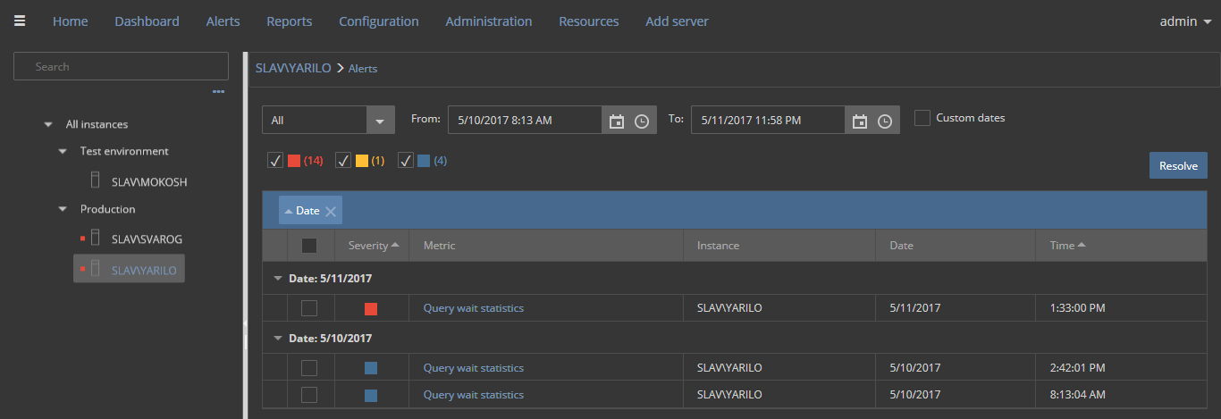Collapse the Production tree group
This screenshot has height=419, width=1221.
[x=63, y=209]
